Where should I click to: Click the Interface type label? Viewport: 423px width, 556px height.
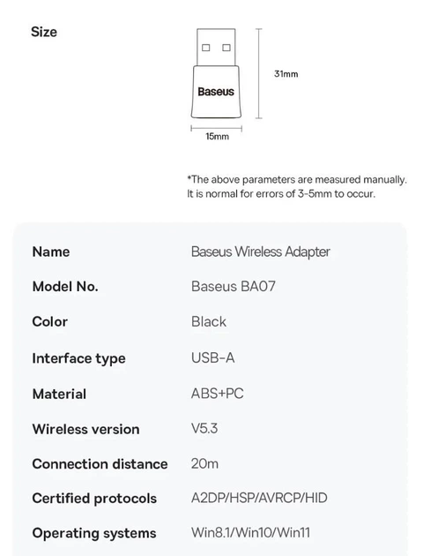[x=78, y=358]
